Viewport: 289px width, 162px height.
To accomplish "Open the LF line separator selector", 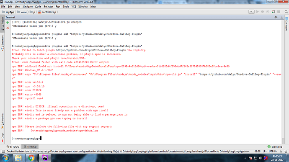I will pos(265,152).
